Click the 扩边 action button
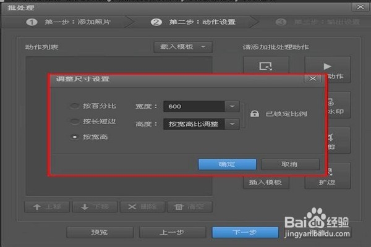 click(328, 176)
